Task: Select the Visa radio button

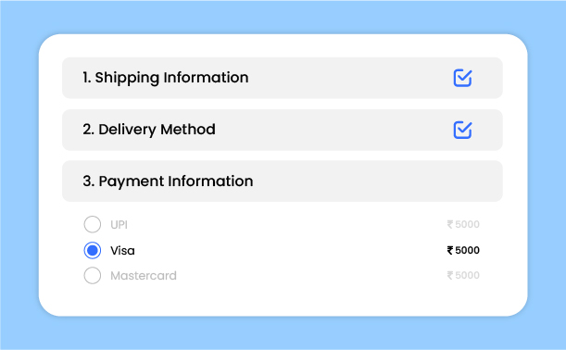Action: pyautogui.click(x=93, y=250)
